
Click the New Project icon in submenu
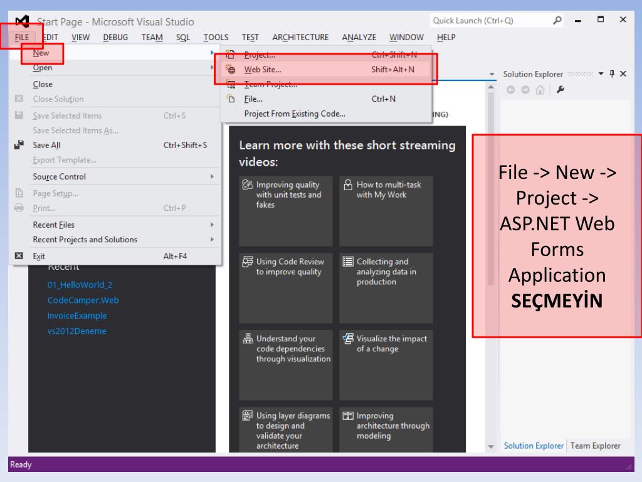click(x=231, y=55)
